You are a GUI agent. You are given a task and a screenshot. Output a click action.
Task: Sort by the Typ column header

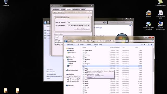coord(123,48)
